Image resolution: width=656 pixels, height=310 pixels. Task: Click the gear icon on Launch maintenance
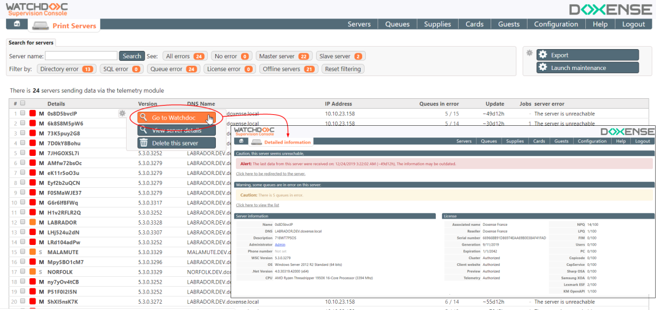click(x=543, y=68)
